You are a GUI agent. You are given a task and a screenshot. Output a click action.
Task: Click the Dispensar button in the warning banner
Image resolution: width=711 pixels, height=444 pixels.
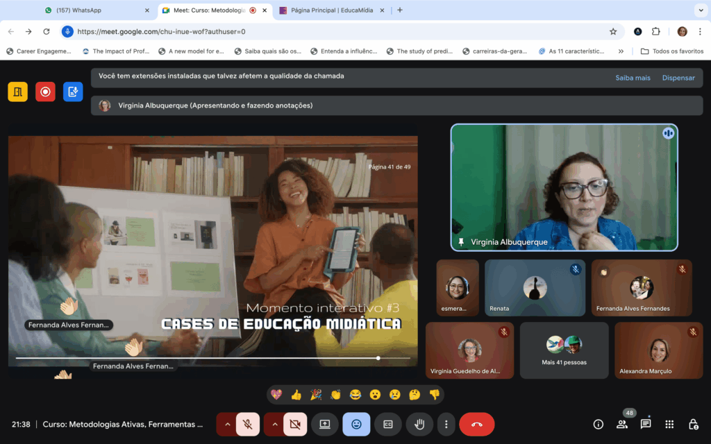pyautogui.click(x=678, y=78)
